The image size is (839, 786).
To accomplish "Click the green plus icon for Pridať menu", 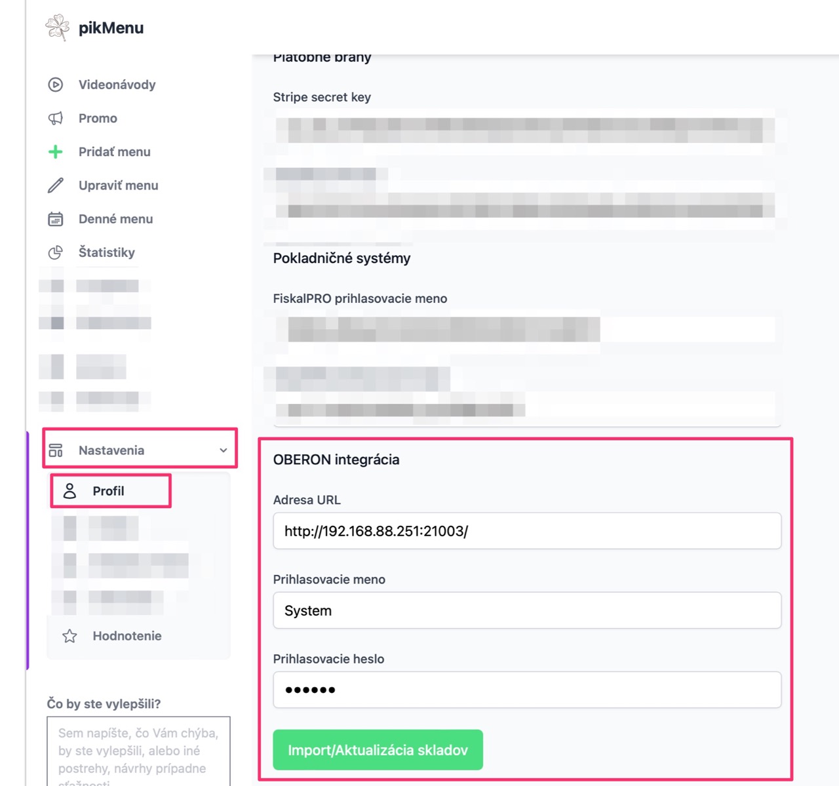I will point(56,151).
